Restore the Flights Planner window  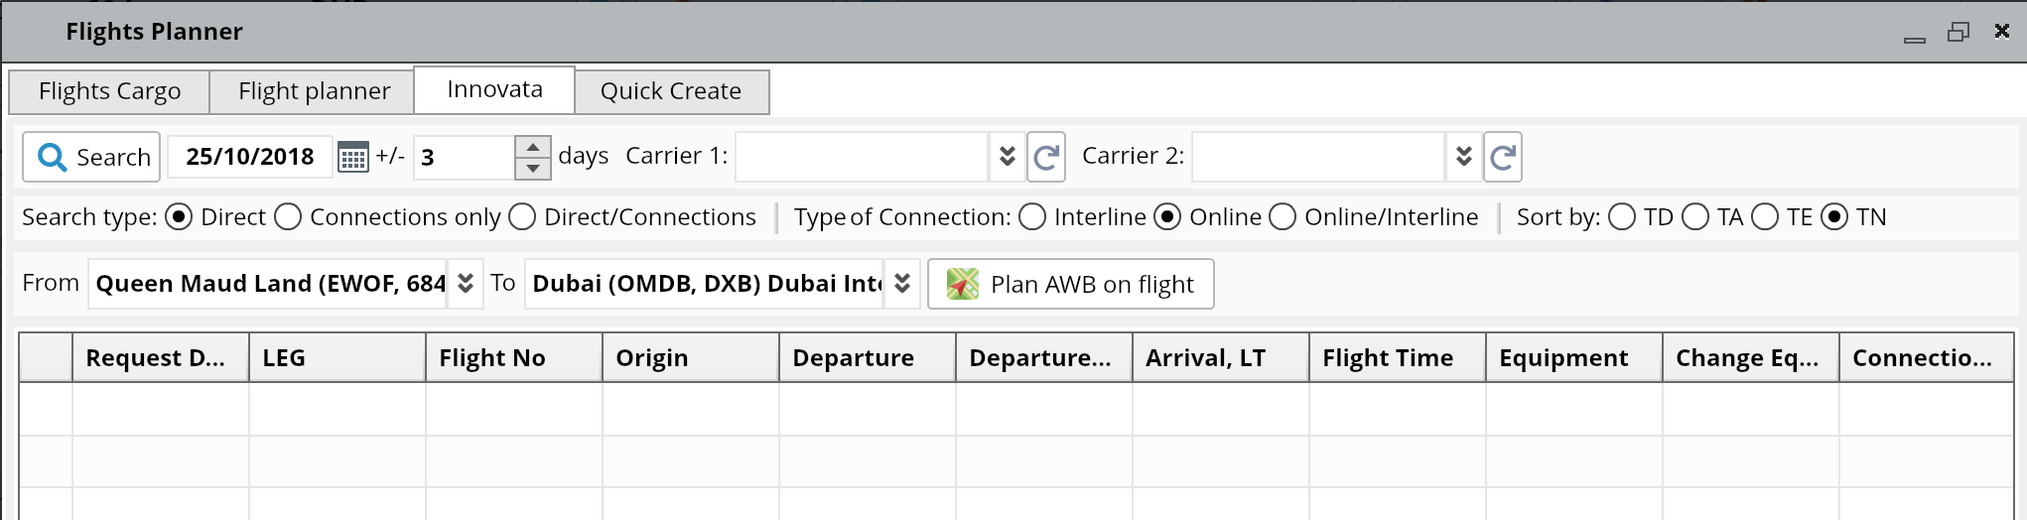coord(1958,32)
